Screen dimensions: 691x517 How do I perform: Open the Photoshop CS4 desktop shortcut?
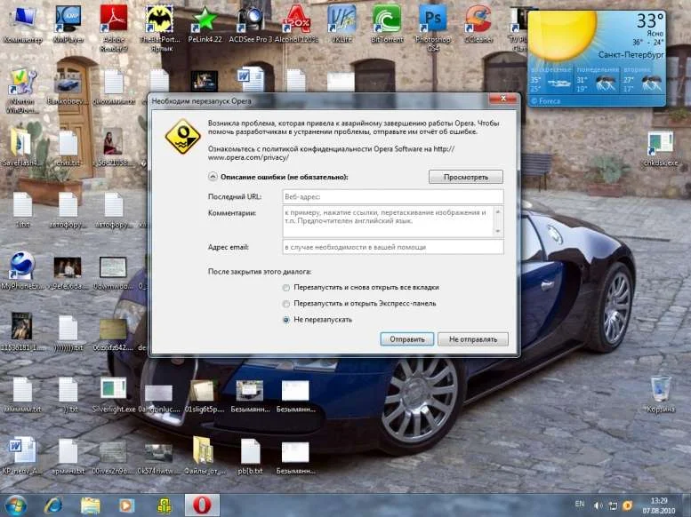(x=433, y=20)
